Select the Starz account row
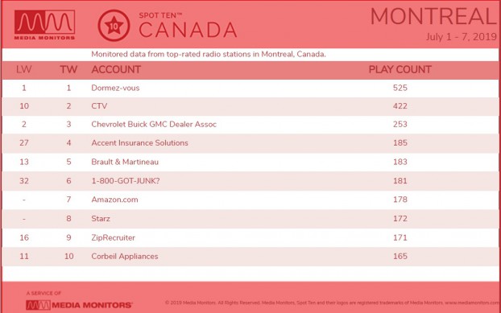501x313 pixels. click(x=250, y=219)
